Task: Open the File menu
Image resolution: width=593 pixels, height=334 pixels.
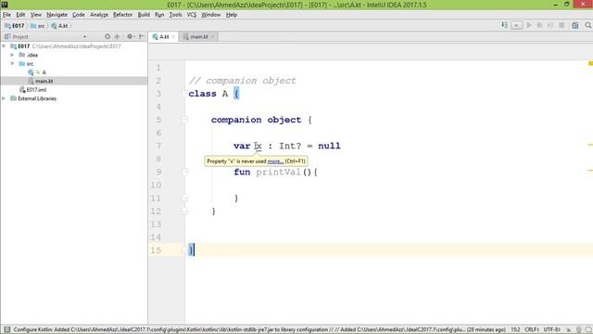Action: (x=6, y=15)
